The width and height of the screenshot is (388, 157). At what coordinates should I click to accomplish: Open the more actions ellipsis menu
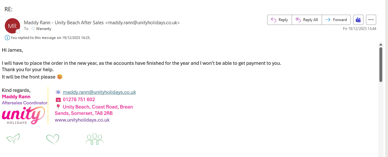[371, 20]
